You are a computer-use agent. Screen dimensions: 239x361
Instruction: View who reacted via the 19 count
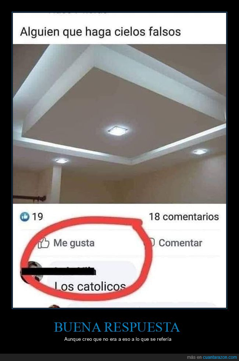pos(38,217)
